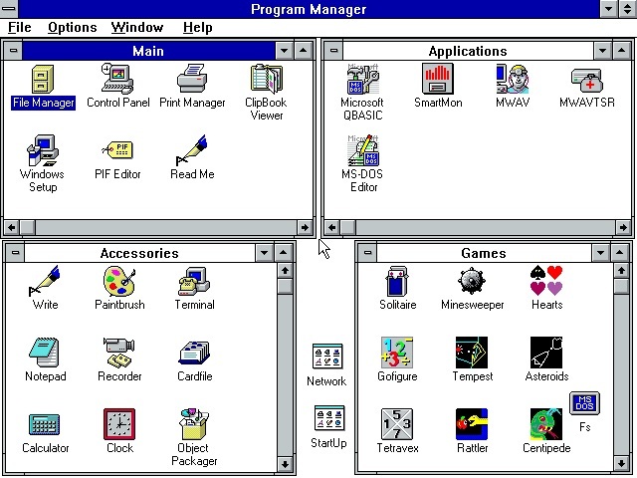Select the Clock icon

pos(119,424)
